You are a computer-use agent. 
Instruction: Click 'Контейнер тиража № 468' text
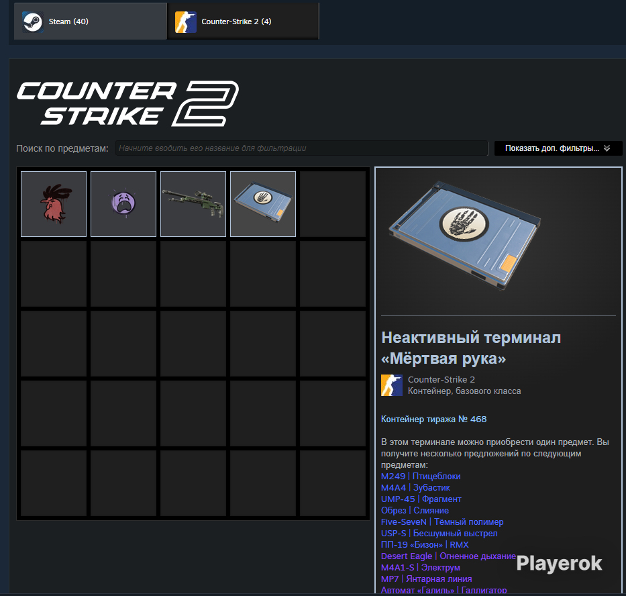click(433, 419)
